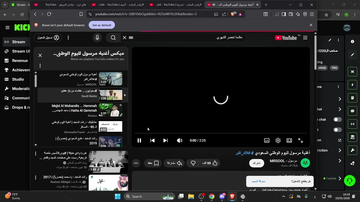Open more actions ellipsis under video
360x202 pixels.
136,163
